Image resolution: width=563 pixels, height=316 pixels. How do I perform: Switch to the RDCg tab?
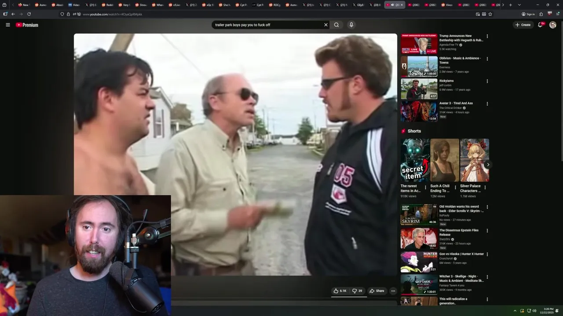274,5
